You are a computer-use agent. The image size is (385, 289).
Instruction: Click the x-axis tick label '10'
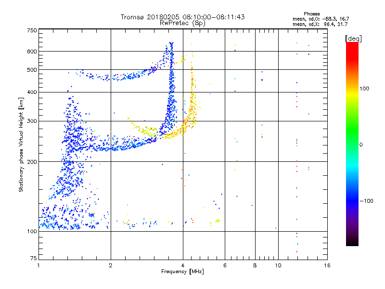(x=278, y=265)
